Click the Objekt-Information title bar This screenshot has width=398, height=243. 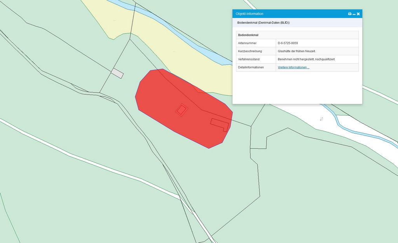point(288,14)
